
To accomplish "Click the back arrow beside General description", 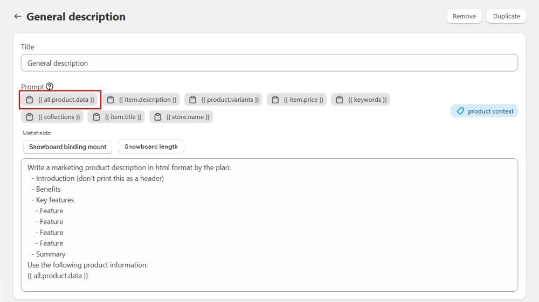I will (x=17, y=17).
